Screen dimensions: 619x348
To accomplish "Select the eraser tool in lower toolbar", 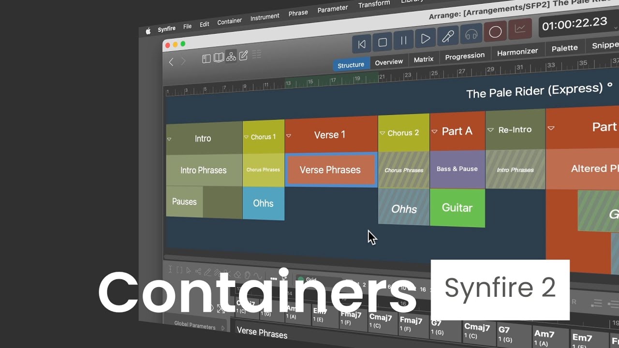I will [x=237, y=275].
